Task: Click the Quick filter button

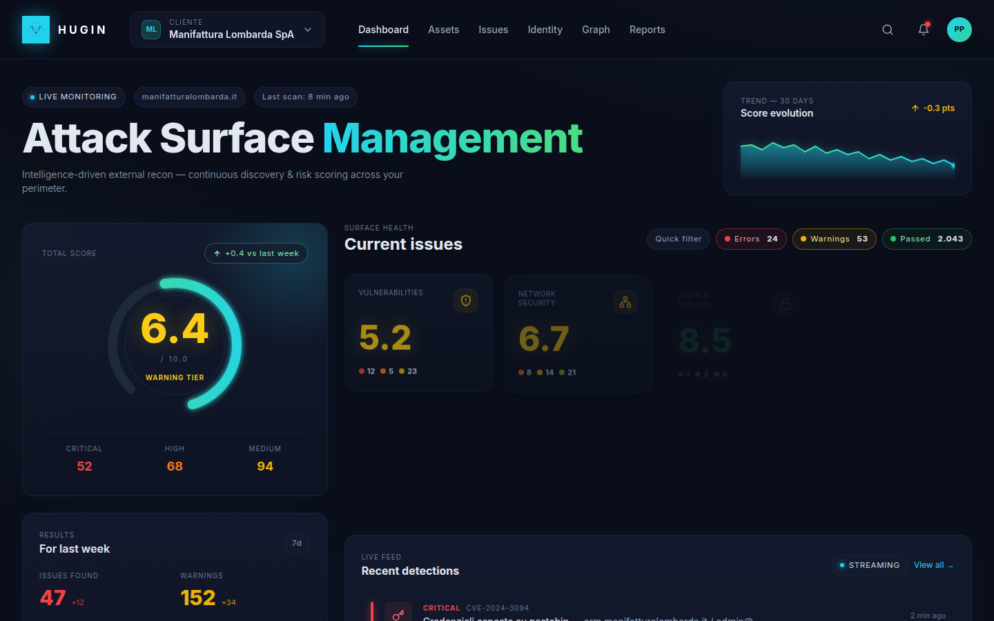Action: coord(679,239)
